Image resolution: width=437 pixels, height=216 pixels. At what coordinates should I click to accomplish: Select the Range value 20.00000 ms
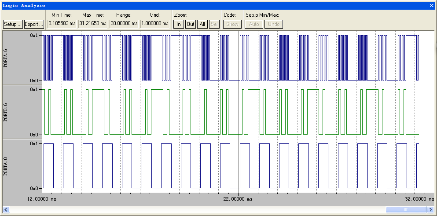124,24
